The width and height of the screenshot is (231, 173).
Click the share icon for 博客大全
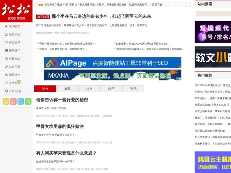6,75
